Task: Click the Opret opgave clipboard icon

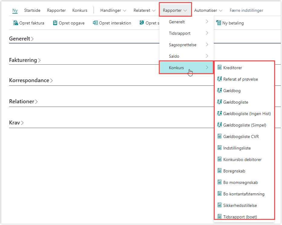Action: (x=55, y=23)
